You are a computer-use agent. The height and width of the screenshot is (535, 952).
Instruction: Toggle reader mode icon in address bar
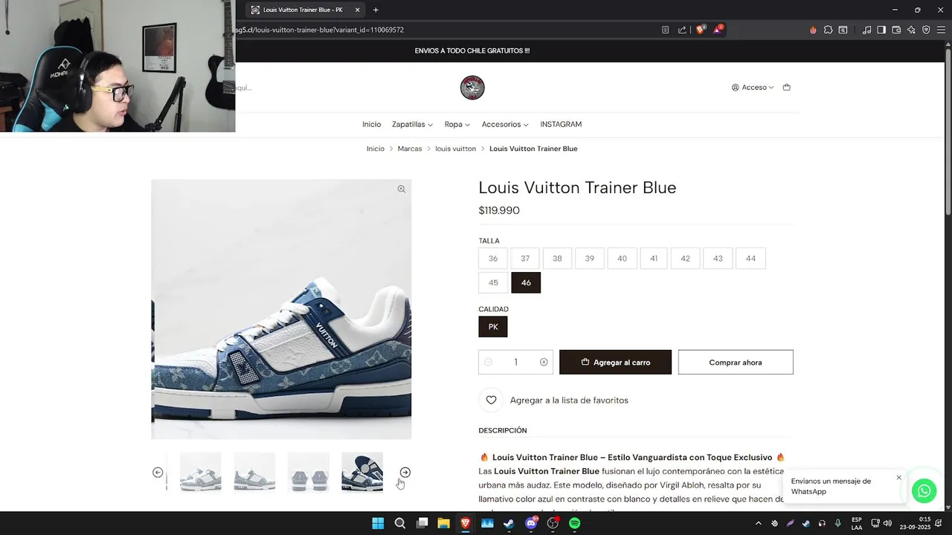click(x=665, y=30)
